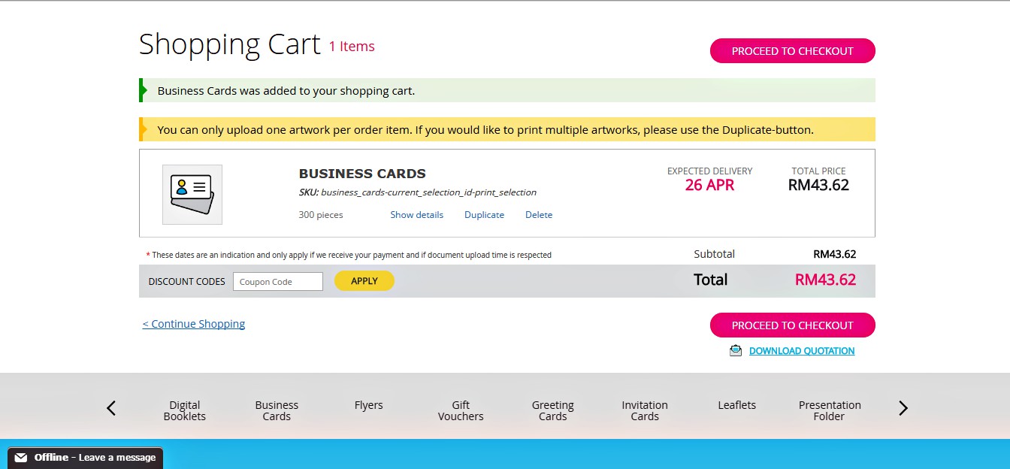Click the mail icon in the Offline chat widget
The width and height of the screenshot is (1010, 469).
tap(21, 458)
